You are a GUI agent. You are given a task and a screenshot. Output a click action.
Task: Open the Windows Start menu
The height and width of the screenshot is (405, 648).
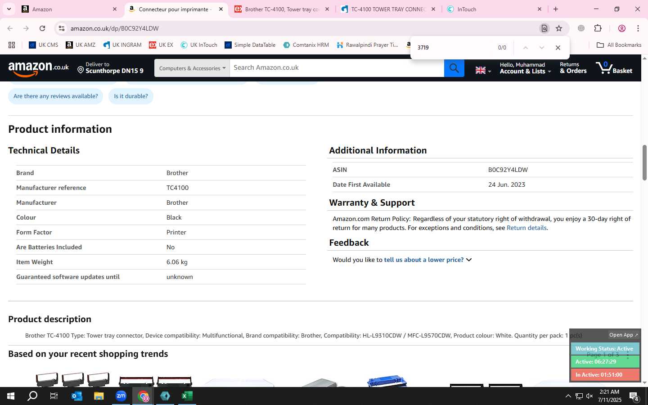(11, 396)
